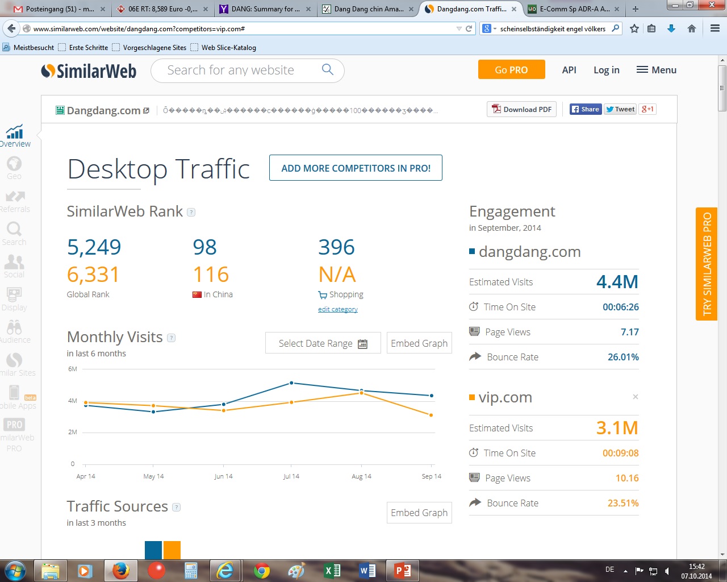Open the Select Date Range picker

pos(323,343)
